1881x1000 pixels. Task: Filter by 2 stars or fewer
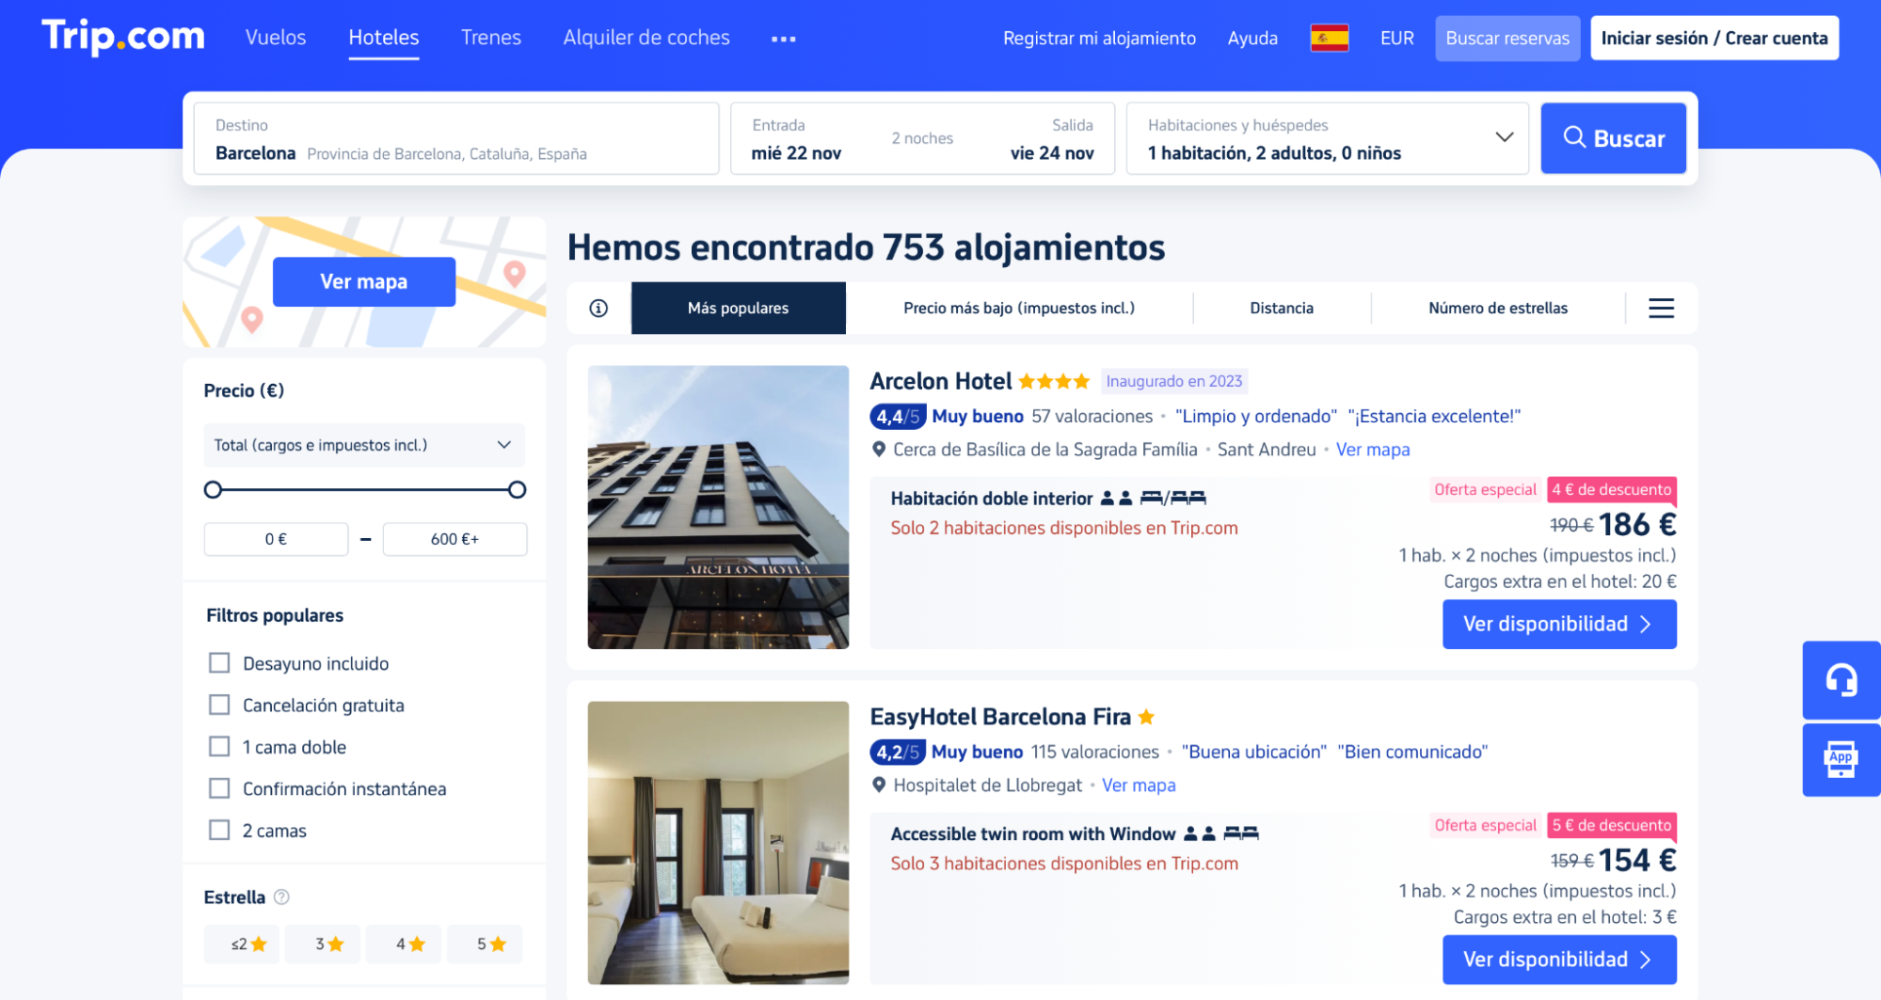tap(244, 944)
